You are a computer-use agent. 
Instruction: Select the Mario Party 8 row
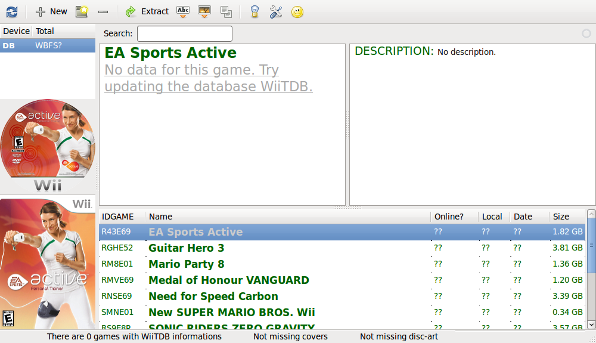point(342,264)
